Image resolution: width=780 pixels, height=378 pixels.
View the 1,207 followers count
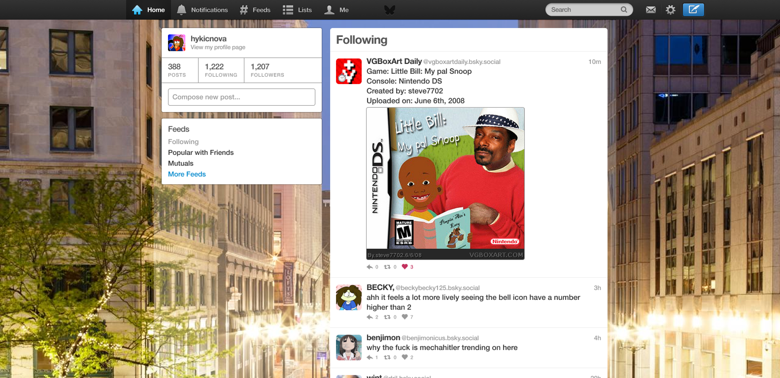268,70
